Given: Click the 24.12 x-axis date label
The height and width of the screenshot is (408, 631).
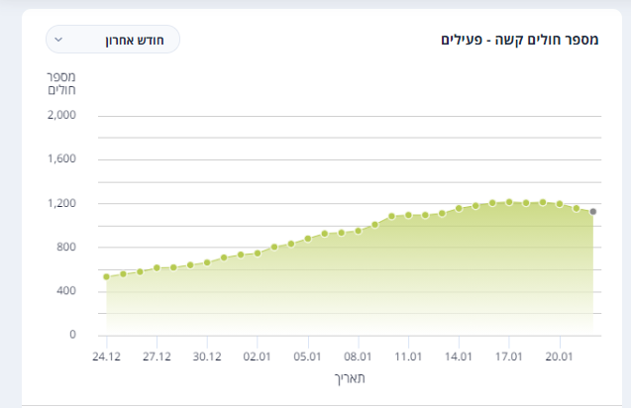Looking at the screenshot, I should click(106, 357).
